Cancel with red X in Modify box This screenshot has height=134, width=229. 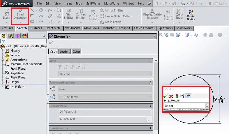[171, 96]
